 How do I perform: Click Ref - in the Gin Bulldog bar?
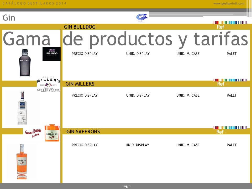[x=222, y=27]
